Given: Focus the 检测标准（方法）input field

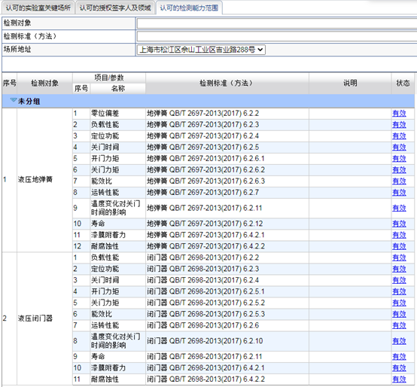Looking at the screenshot, I should pyautogui.click(x=276, y=36).
